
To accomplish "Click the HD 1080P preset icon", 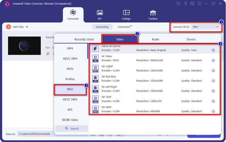I will tap(96, 69).
